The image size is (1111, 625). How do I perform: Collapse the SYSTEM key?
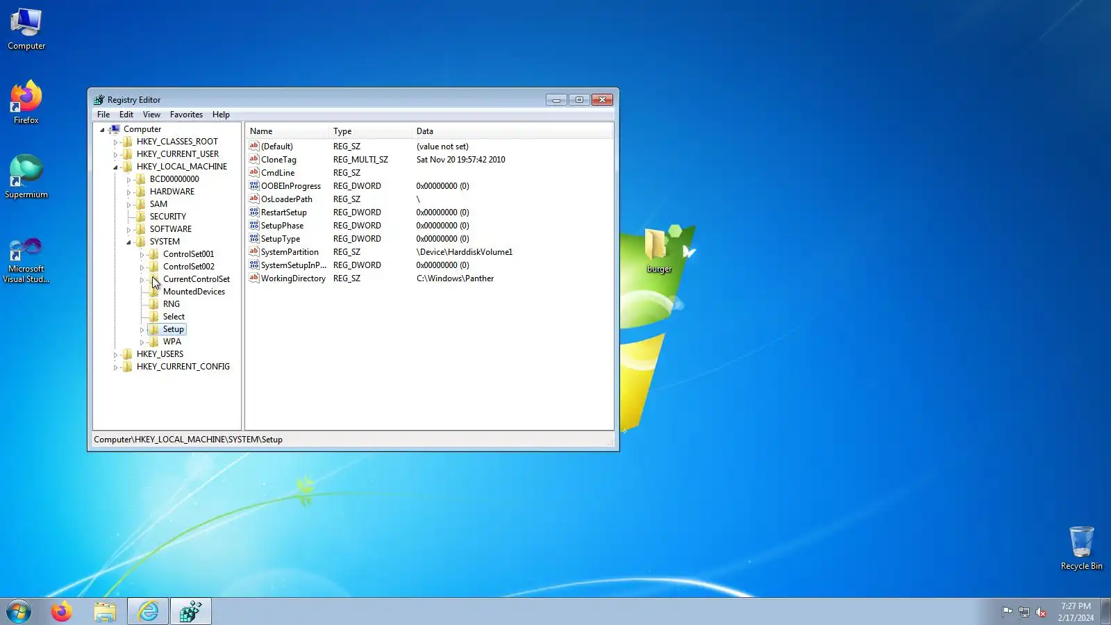pos(128,242)
